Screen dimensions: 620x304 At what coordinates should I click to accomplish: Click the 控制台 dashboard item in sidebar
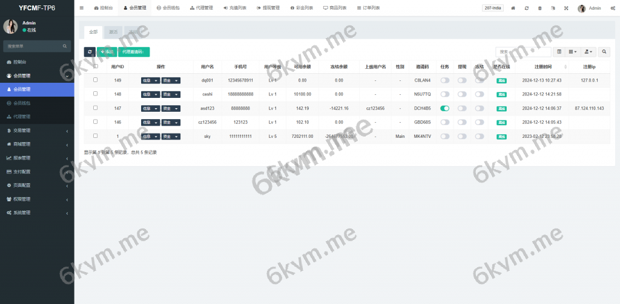[37, 62]
